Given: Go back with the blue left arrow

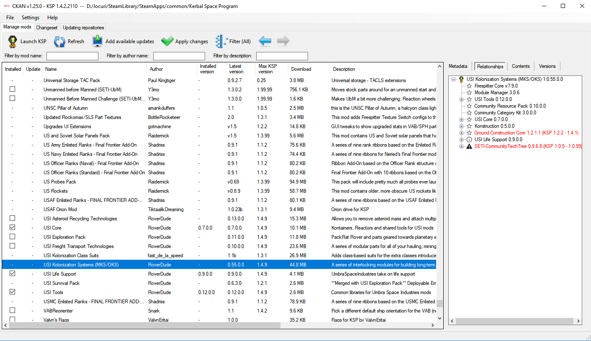Looking at the screenshot, I should coord(265,41).
